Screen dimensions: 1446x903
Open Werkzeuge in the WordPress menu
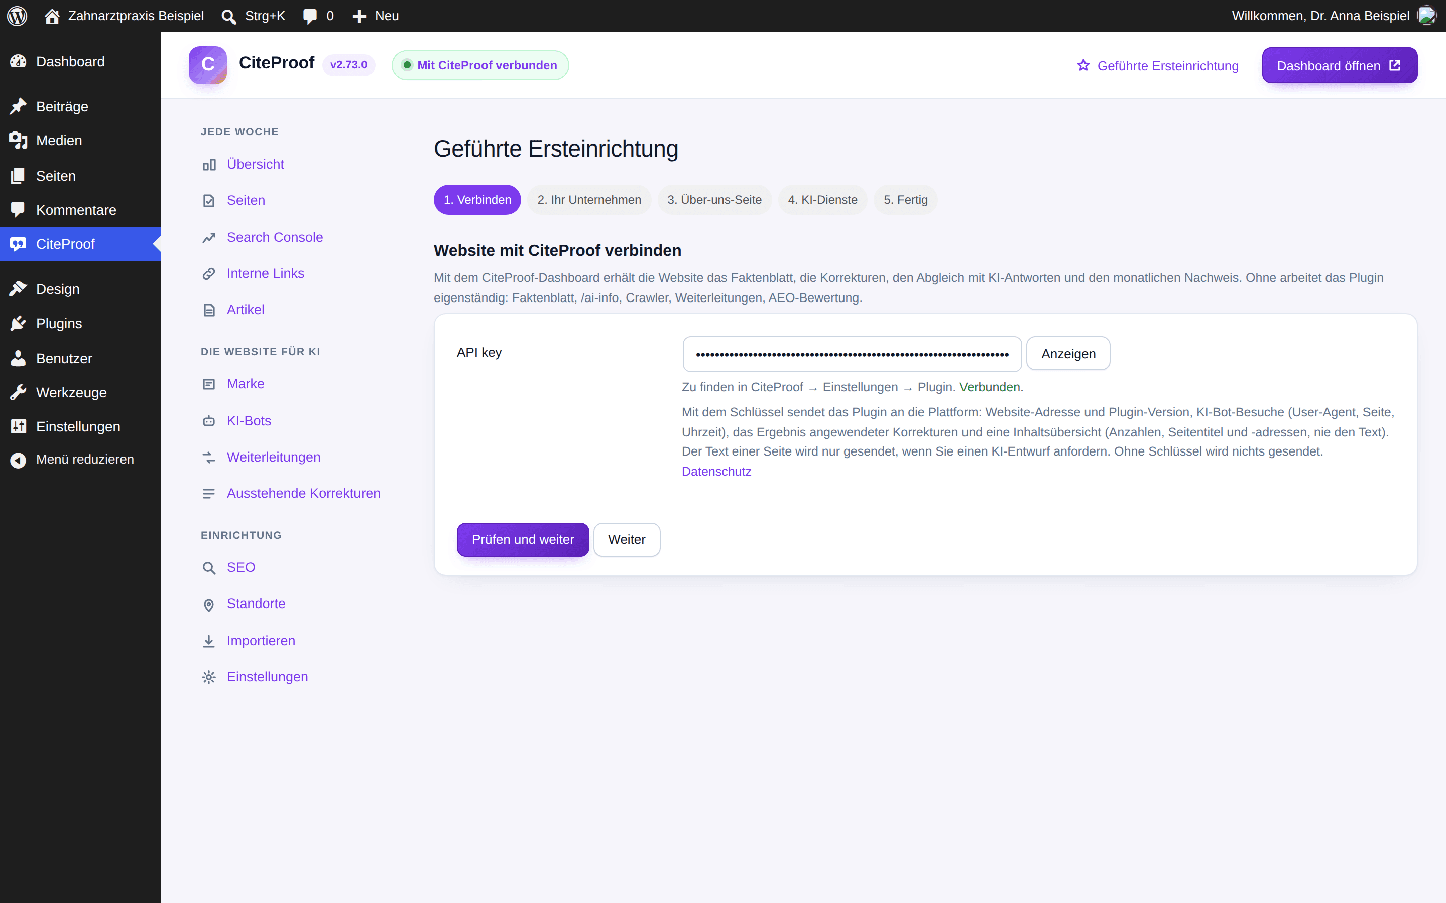click(80, 392)
